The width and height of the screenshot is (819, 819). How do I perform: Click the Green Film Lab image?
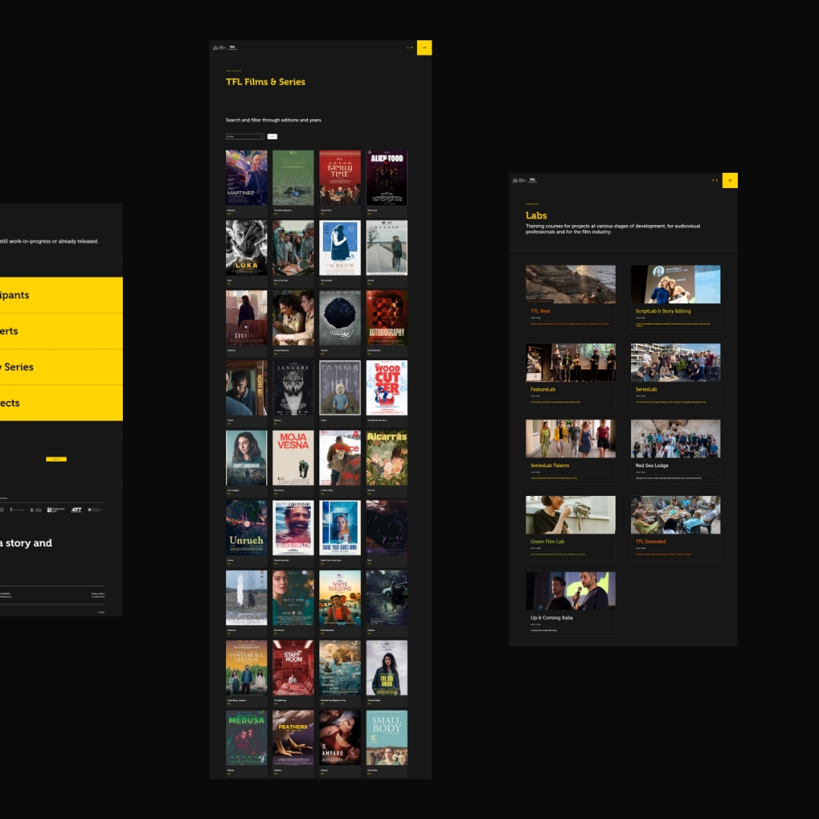pyautogui.click(x=570, y=515)
